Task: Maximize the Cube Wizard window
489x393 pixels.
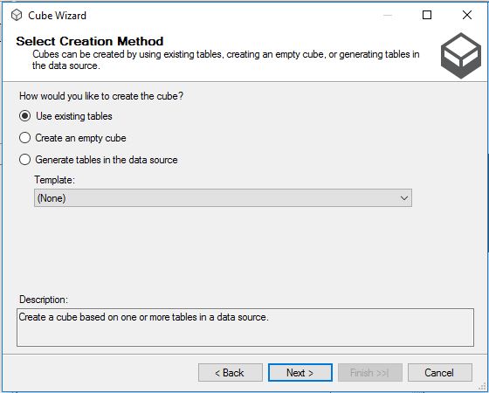Action: 427,15
